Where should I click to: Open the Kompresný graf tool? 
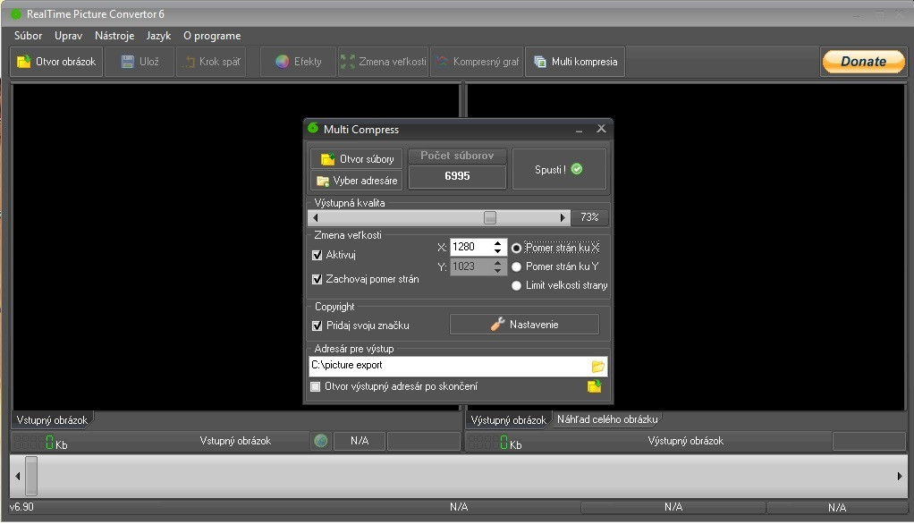click(478, 62)
